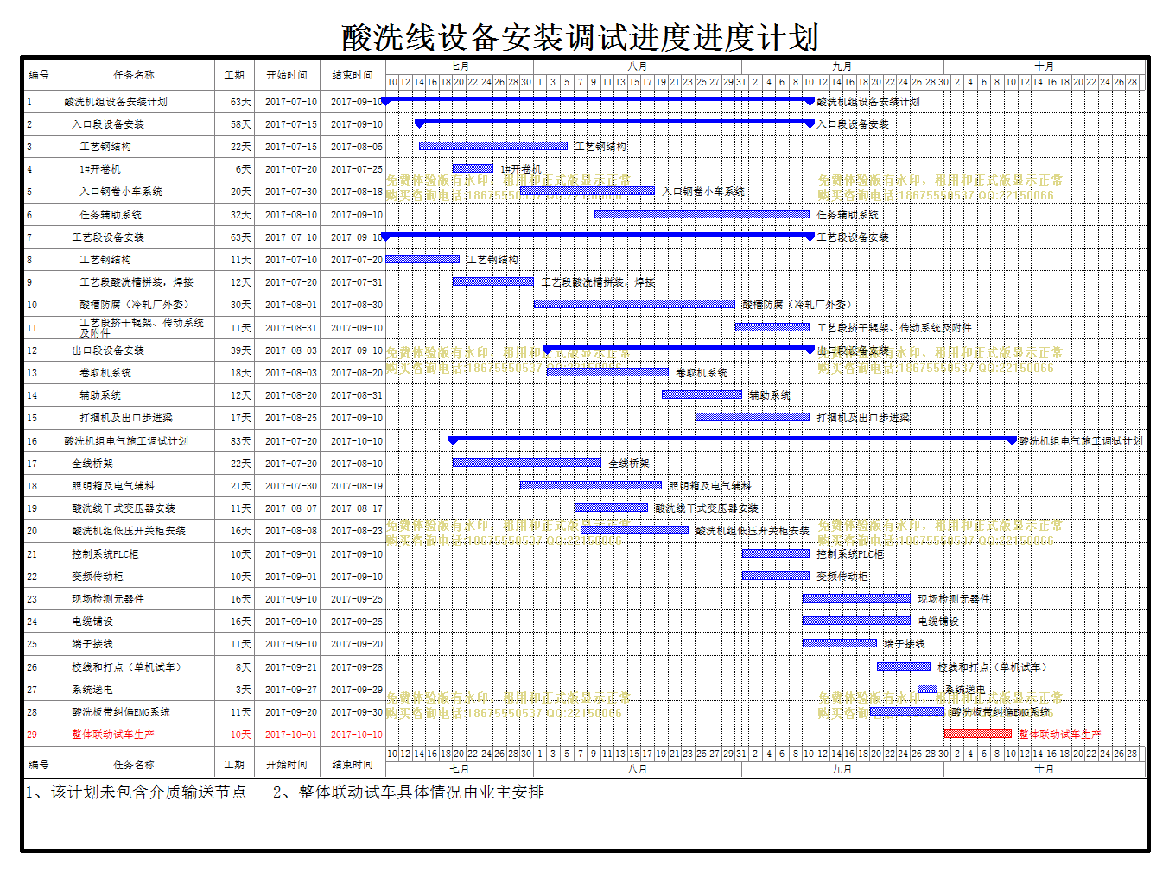1169x871 pixels.
Task: Click the 工艺段酸洗槽拼装 Gantt bar
Action: tap(492, 281)
